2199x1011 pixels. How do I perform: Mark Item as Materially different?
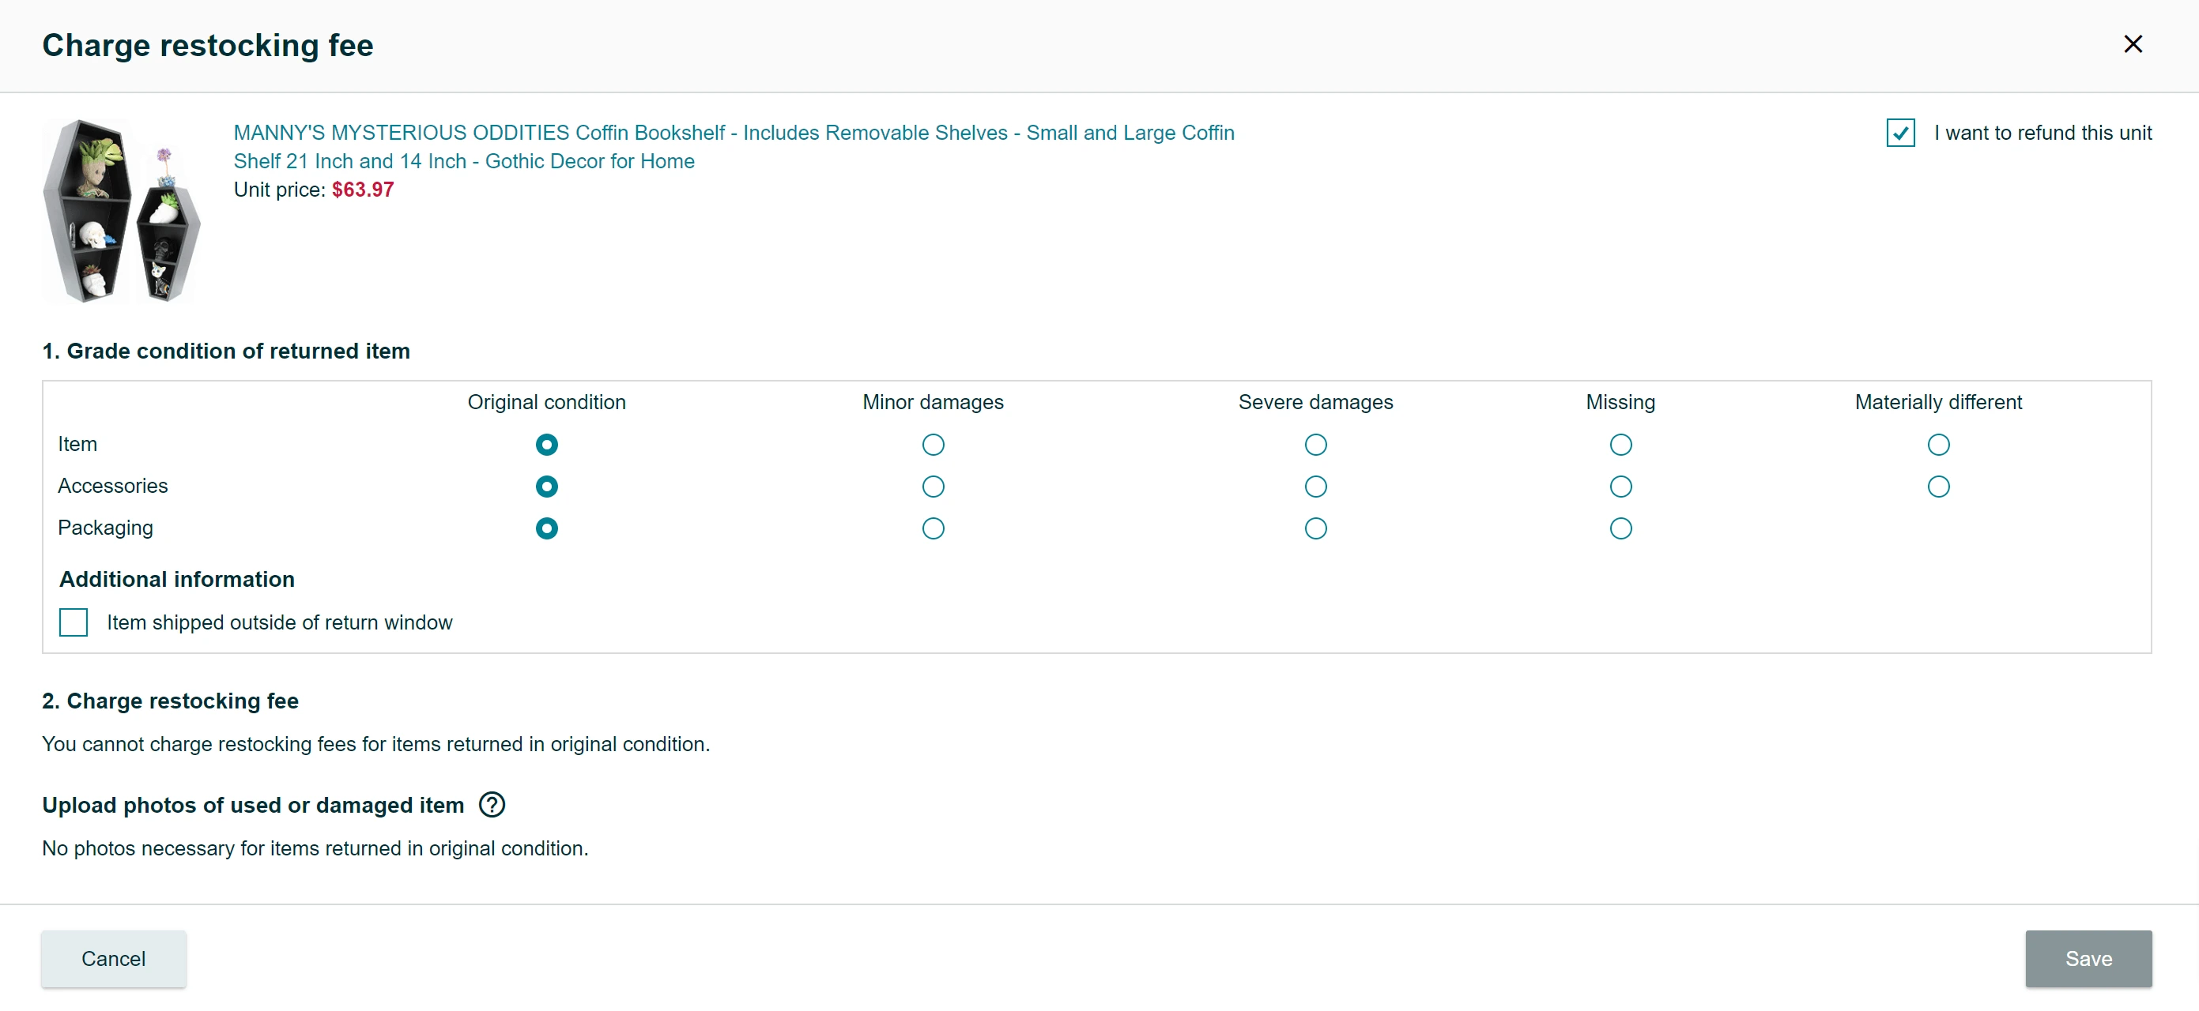tap(1938, 445)
